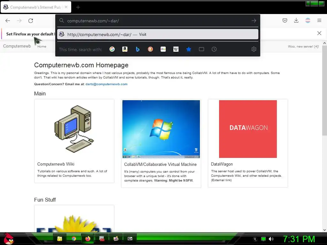Screen dimensions: 327x245
Task: Search this time with DuckDuckGo
Action: tap(150, 49)
